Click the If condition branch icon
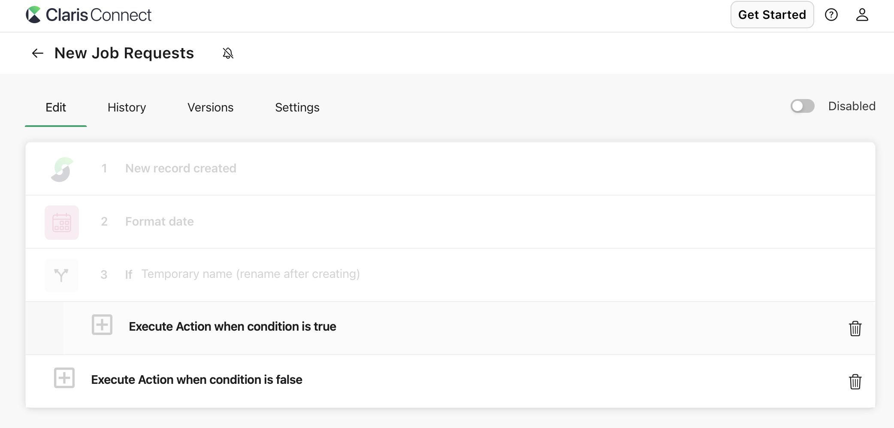 (x=62, y=275)
